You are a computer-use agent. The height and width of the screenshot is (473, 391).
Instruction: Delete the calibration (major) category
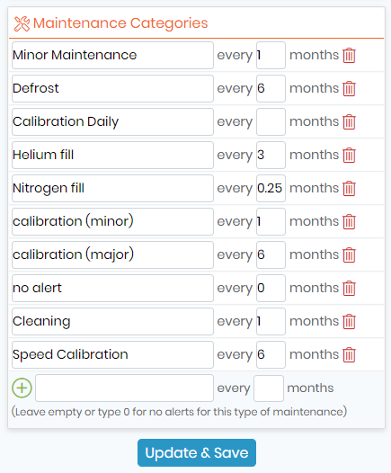point(349,254)
